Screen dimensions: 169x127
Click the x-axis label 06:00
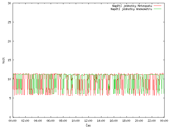pyautogui.click(x=50, y=121)
